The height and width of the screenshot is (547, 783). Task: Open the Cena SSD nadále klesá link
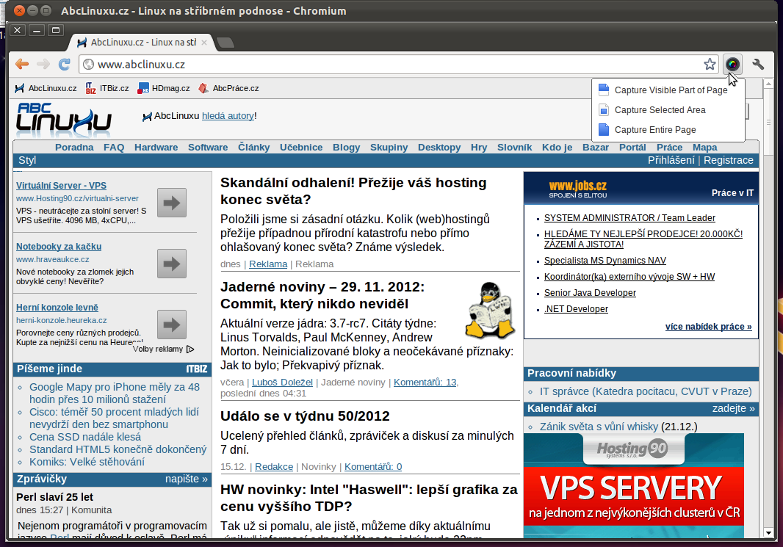[x=85, y=437]
